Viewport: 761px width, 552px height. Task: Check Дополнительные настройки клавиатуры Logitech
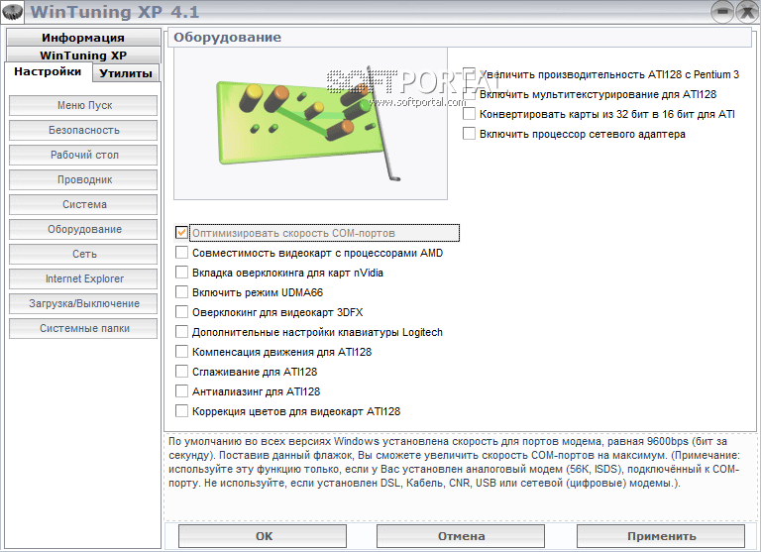click(181, 332)
